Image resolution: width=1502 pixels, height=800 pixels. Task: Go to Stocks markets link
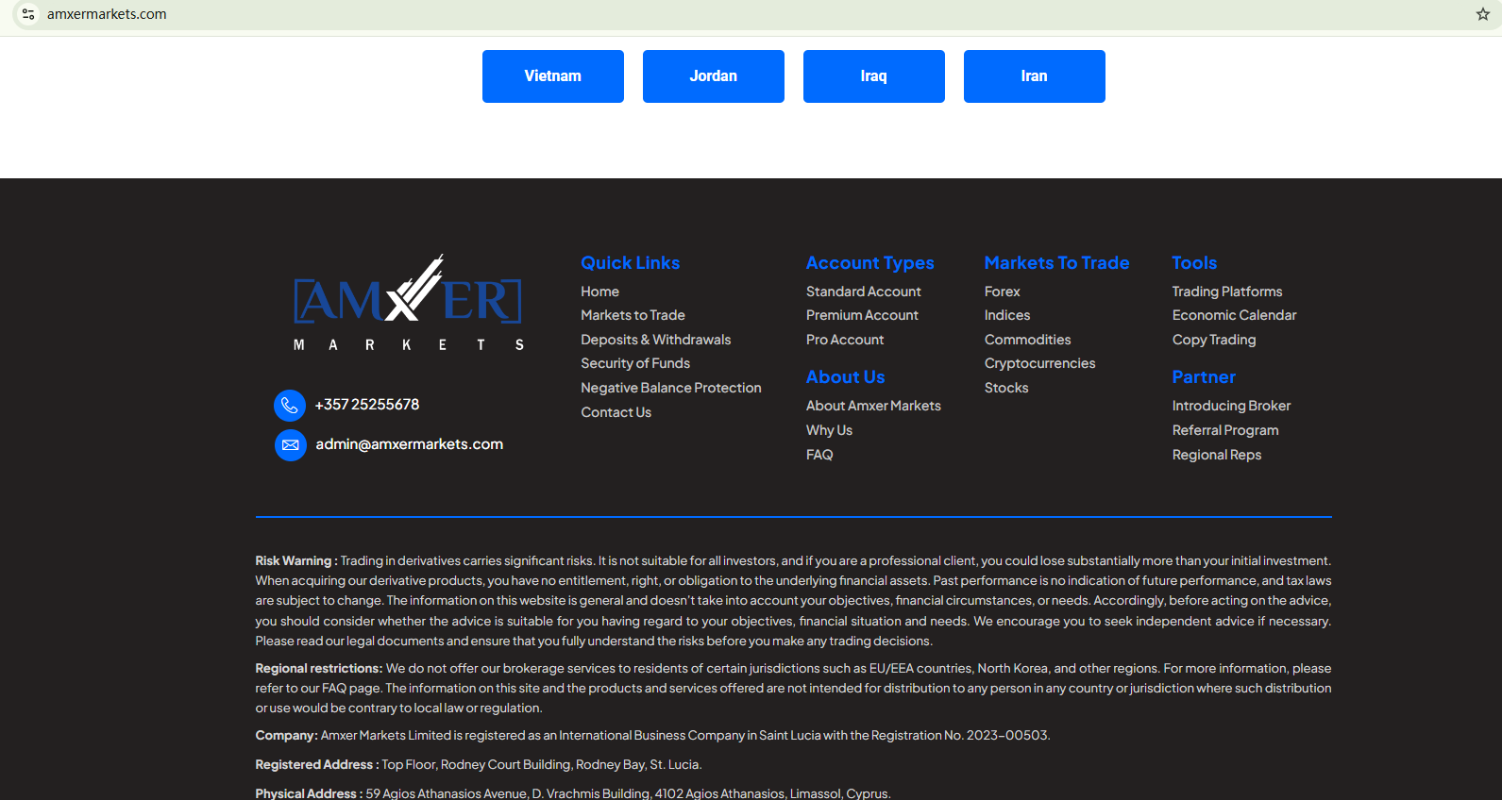pos(1006,388)
